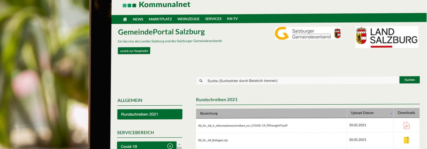This screenshot has height=149, width=427.
Task: Open KN-TV from the navigation bar
Action: coord(232,19)
